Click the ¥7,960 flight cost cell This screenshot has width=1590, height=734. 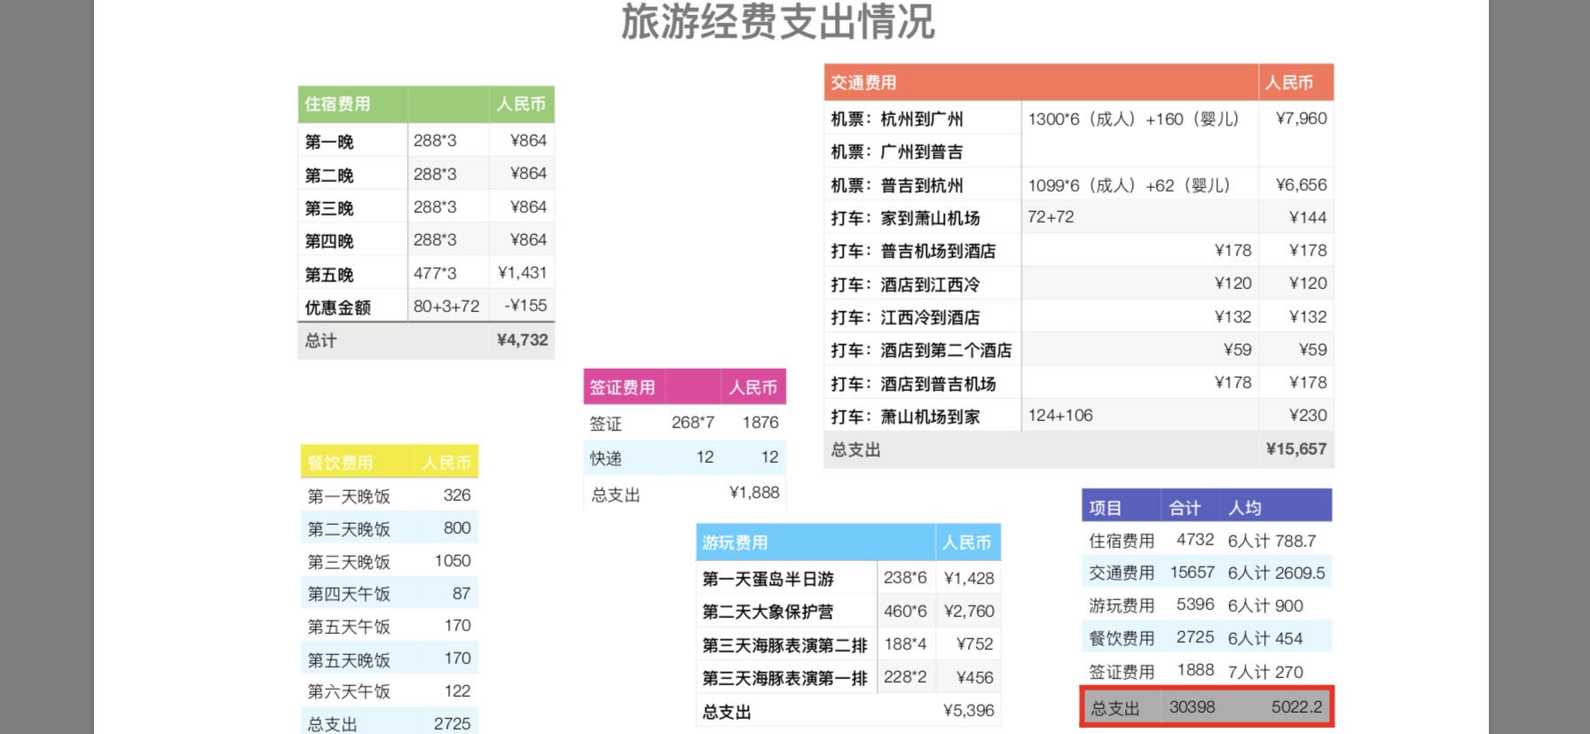pos(1301,119)
